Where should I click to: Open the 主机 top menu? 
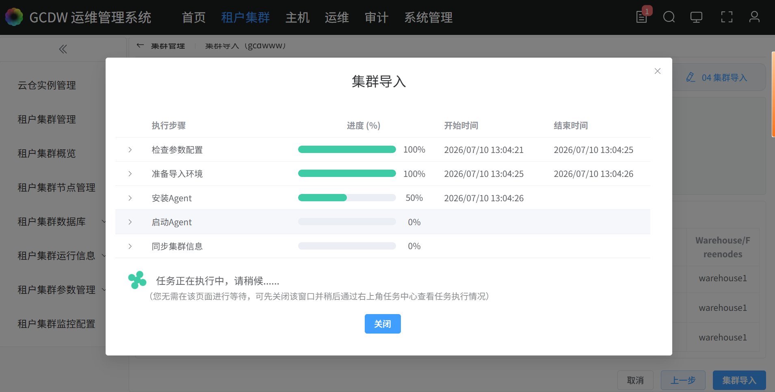click(x=297, y=17)
